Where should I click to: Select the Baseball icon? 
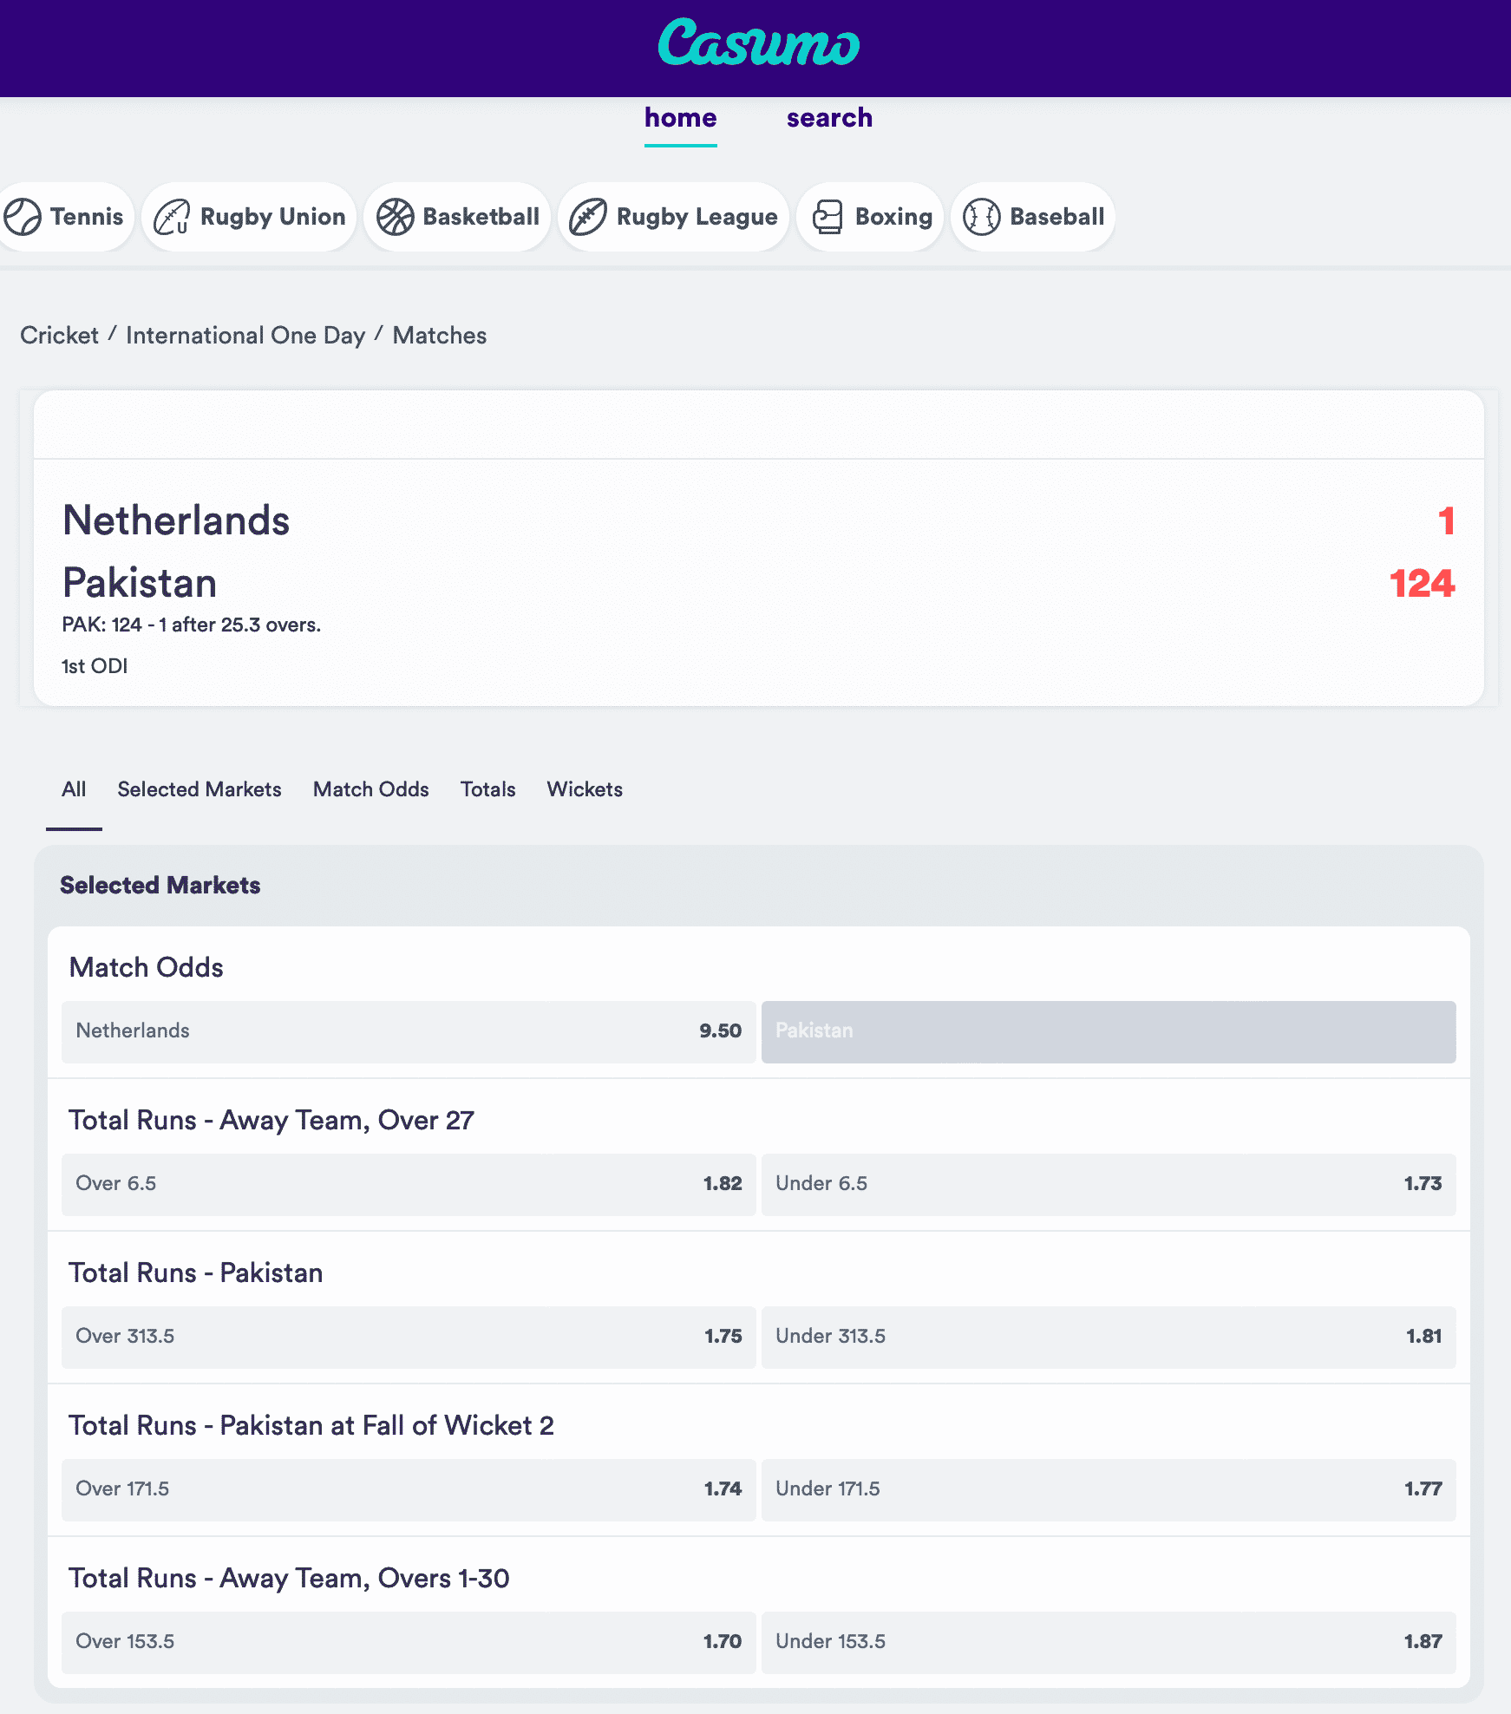pyautogui.click(x=982, y=217)
